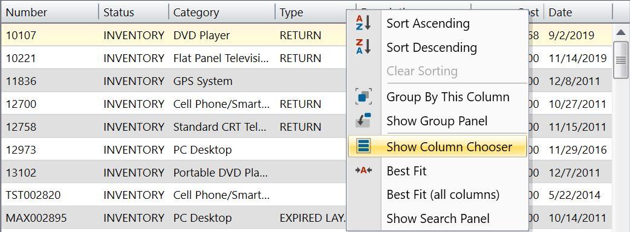Click the Column Chooser icon
This screenshot has height=232, width=630.
[x=363, y=146]
